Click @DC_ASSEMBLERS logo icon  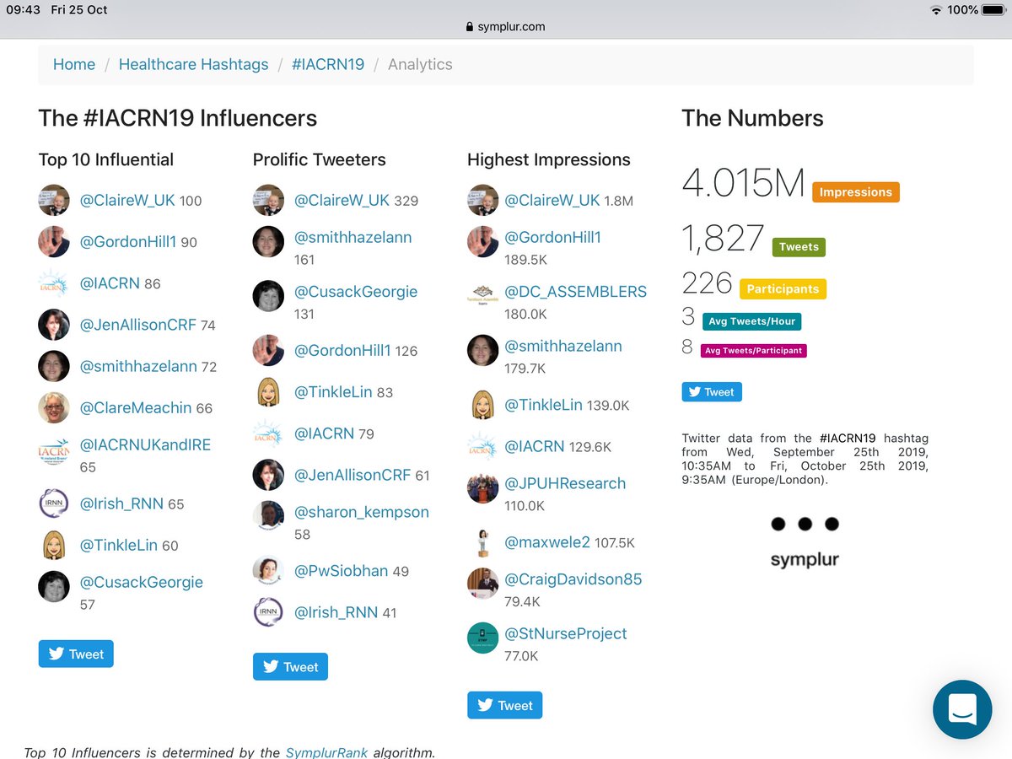click(482, 295)
